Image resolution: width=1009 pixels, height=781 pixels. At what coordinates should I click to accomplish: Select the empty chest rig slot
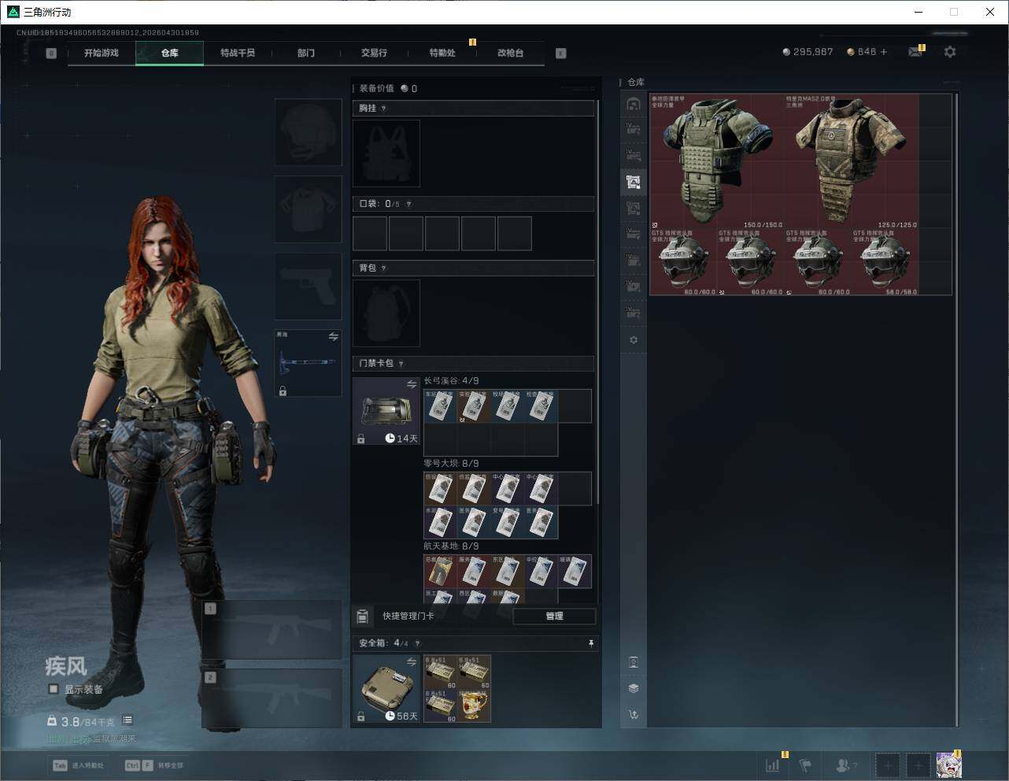coord(386,154)
